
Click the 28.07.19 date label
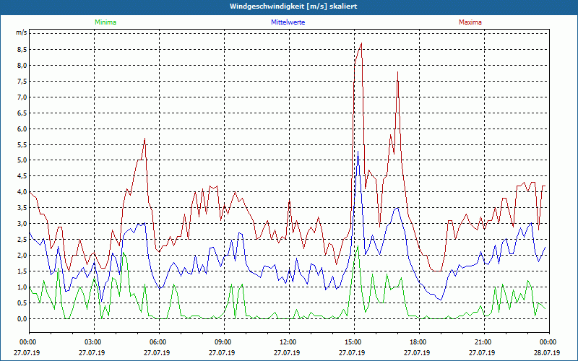pos(547,352)
